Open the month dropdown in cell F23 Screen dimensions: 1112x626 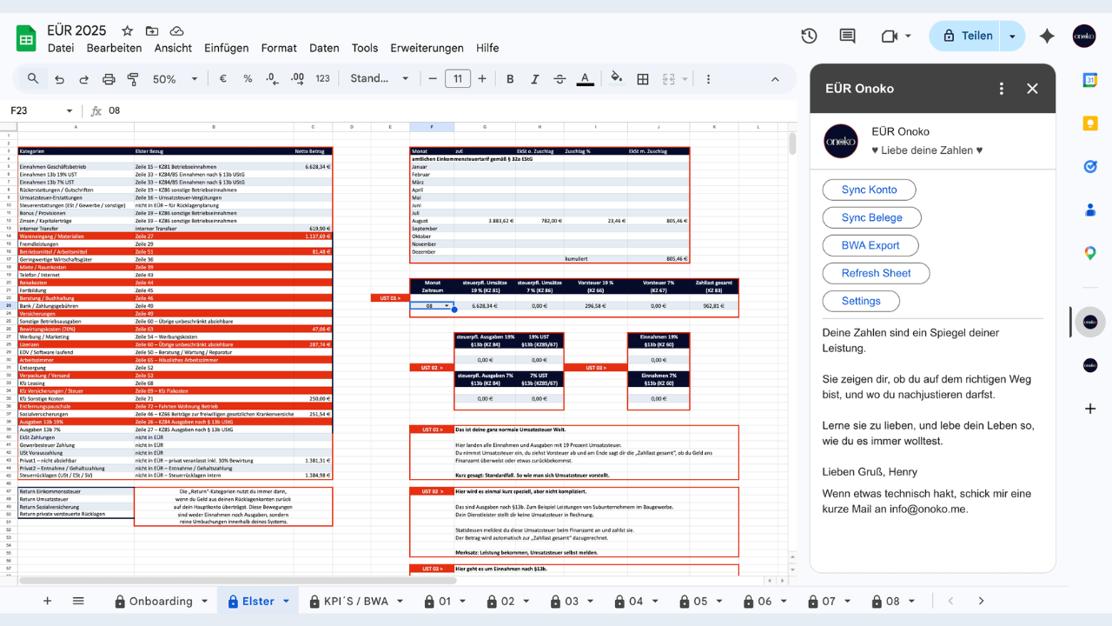coord(447,306)
